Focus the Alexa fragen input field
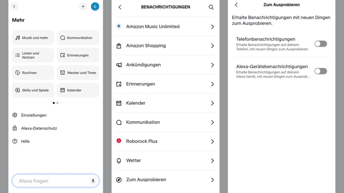Image resolution: width=344 pixels, height=193 pixels. coord(55,181)
